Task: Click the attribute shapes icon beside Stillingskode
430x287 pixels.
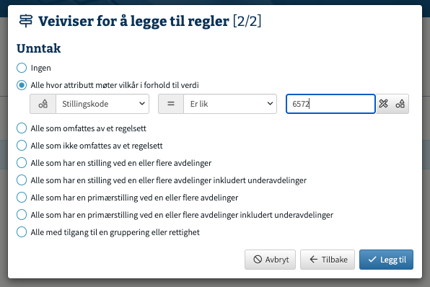Action: pos(43,104)
